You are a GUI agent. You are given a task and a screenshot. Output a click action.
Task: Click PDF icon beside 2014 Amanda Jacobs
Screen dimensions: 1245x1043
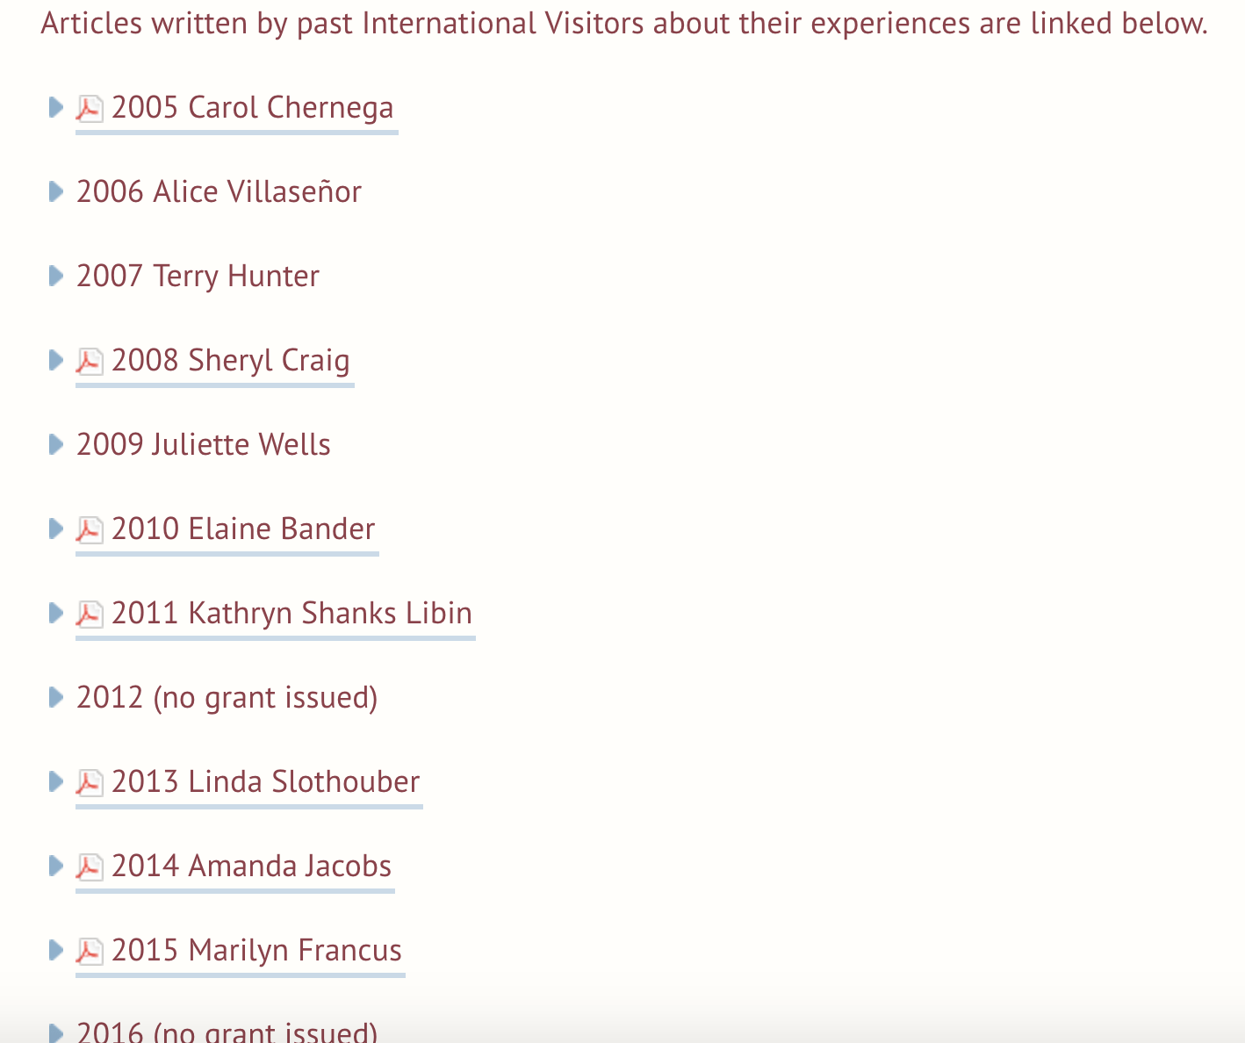pyautogui.click(x=89, y=867)
